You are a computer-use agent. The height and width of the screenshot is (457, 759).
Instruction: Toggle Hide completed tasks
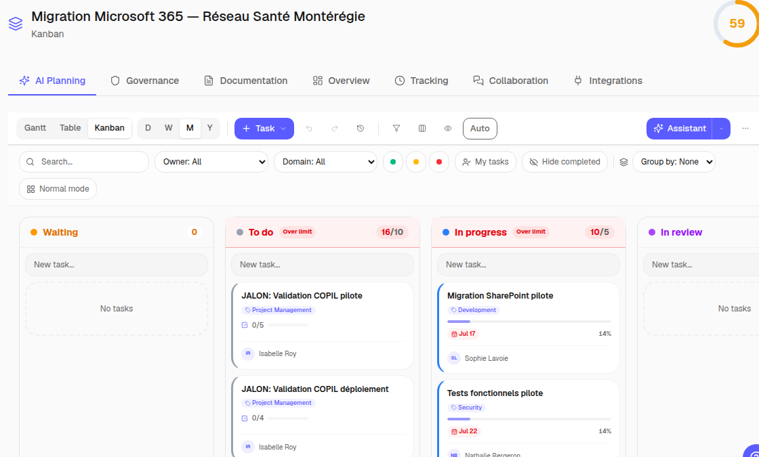tap(565, 162)
